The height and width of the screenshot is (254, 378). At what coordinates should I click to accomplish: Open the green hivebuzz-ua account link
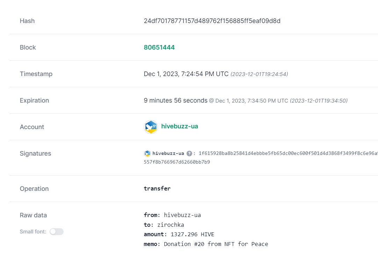[180, 126]
